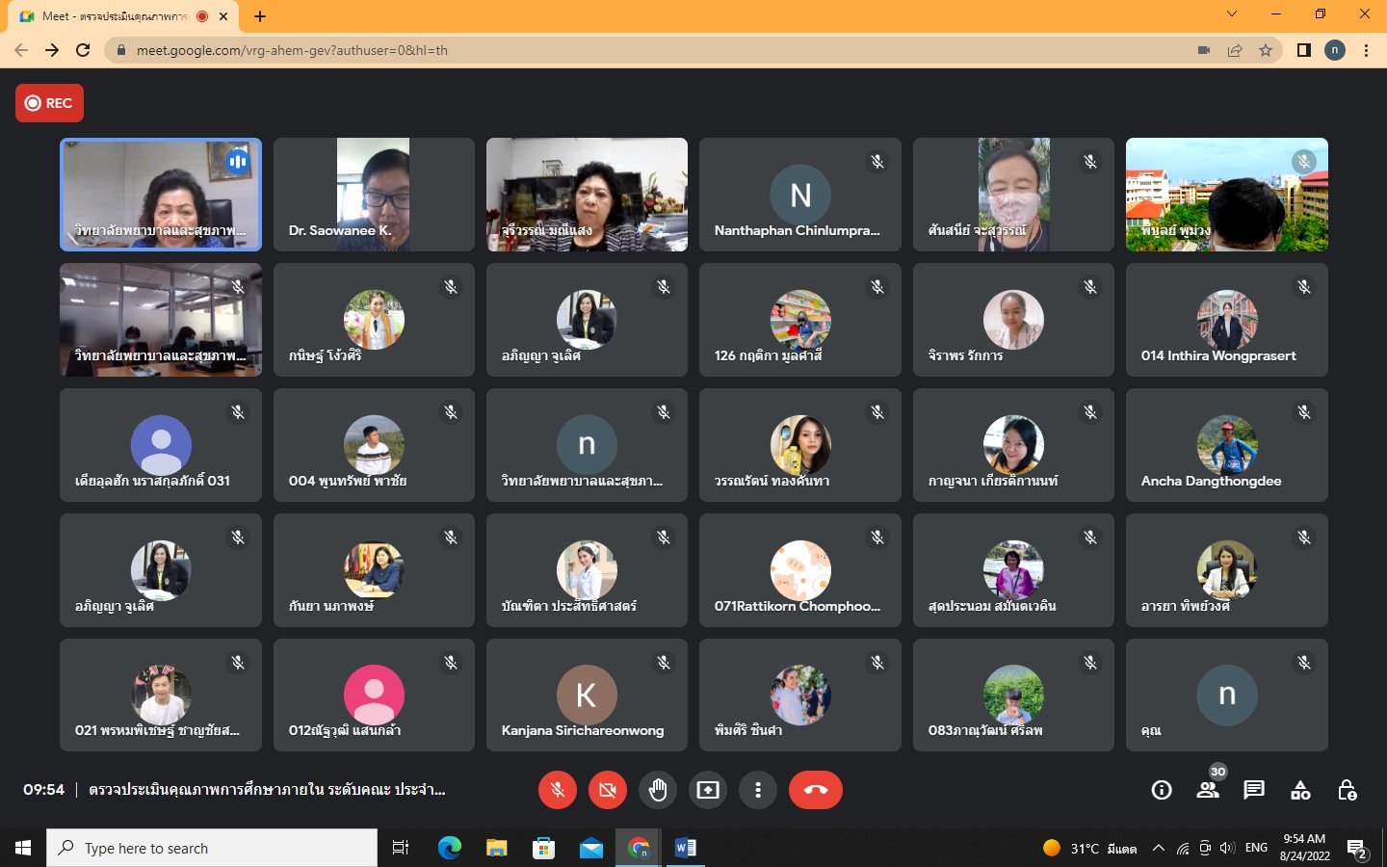This screenshot has height=867, width=1387.
Task: Open Microsoft Word from the taskbar
Action: pos(685,848)
